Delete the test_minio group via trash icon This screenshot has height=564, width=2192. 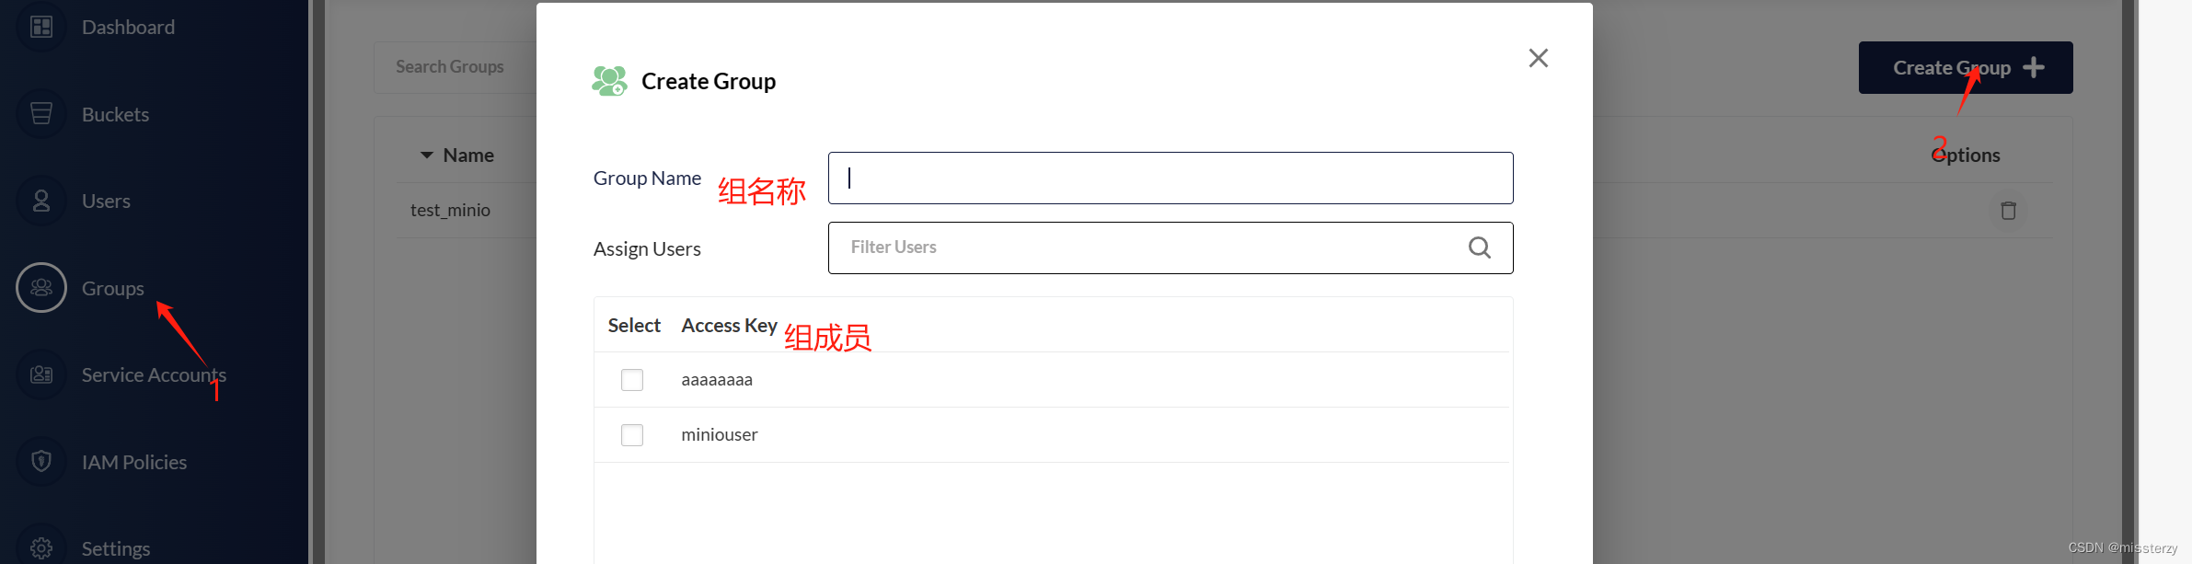pos(2009,210)
